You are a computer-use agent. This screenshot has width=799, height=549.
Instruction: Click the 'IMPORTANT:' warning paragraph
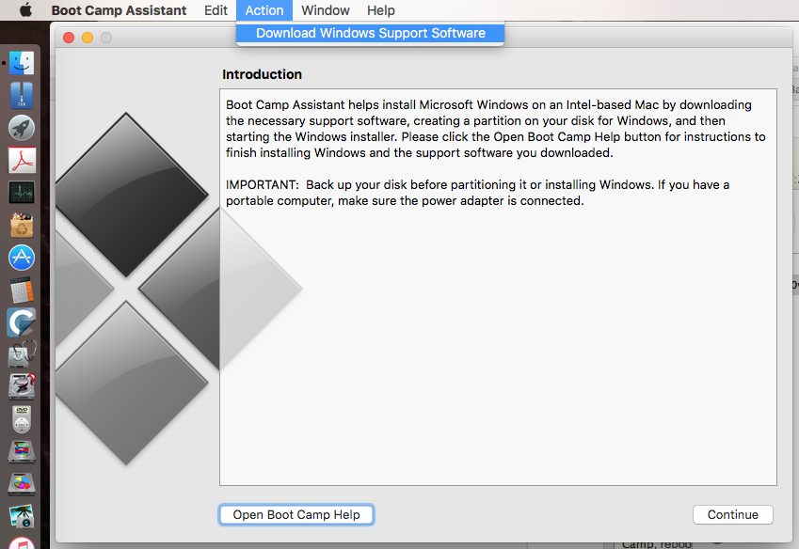pyautogui.click(x=477, y=193)
